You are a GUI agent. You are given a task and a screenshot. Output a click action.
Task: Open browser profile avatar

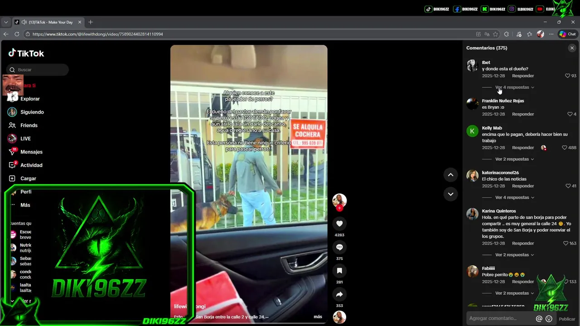pos(540,34)
